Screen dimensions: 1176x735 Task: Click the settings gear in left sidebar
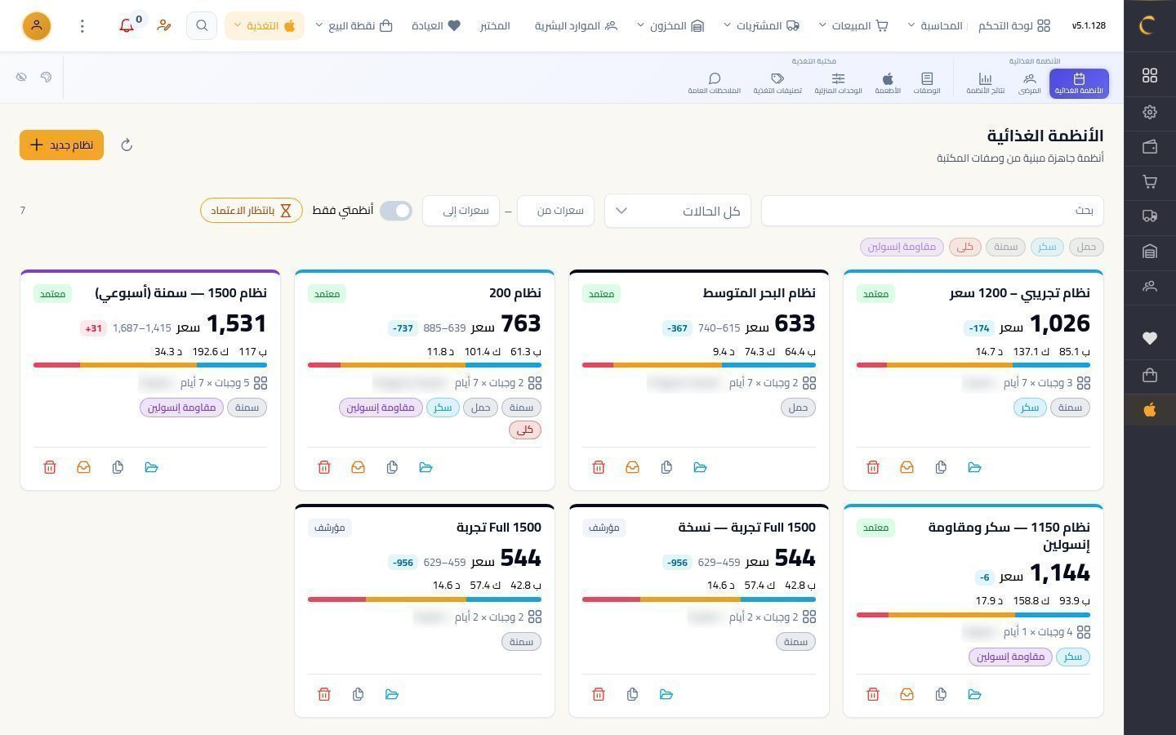point(1150,112)
